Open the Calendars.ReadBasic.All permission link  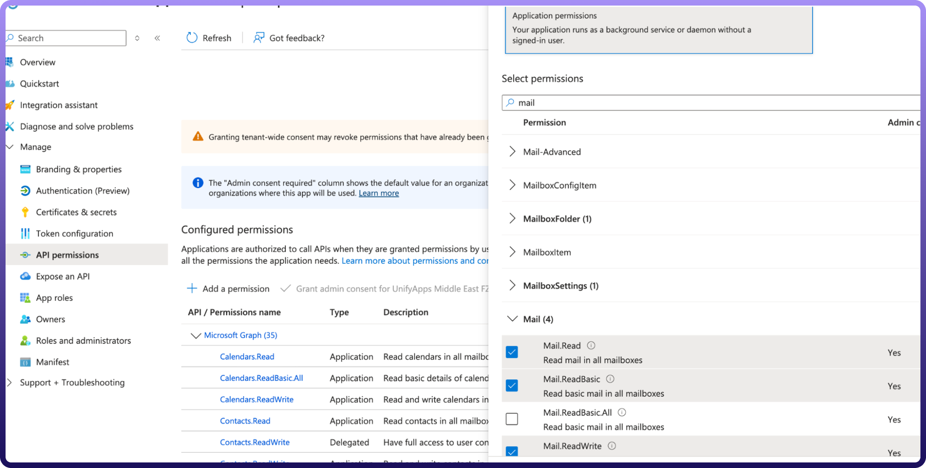coord(261,378)
